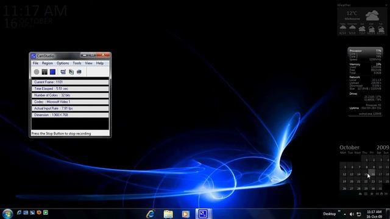The image size is (390, 219).
Task: Click the grayed-out Record button in CamStudio
Action: tap(37, 72)
